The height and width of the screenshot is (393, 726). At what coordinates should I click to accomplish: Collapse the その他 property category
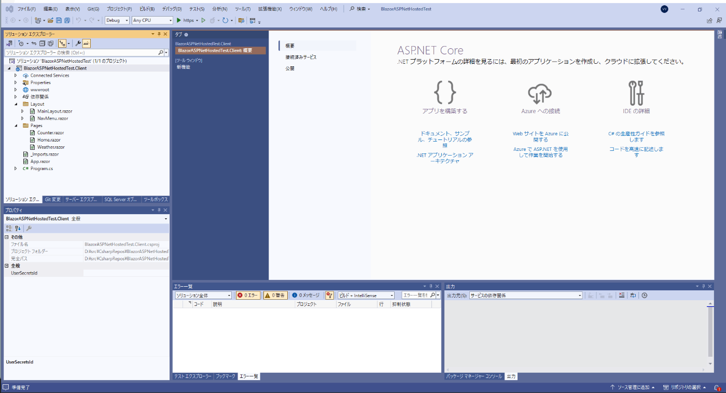point(7,237)
